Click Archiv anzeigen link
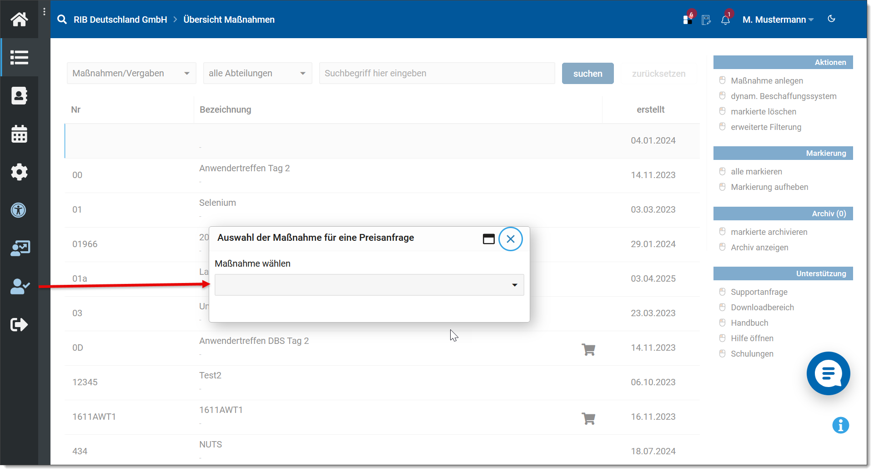874x472 pixels. click(759, 248)
